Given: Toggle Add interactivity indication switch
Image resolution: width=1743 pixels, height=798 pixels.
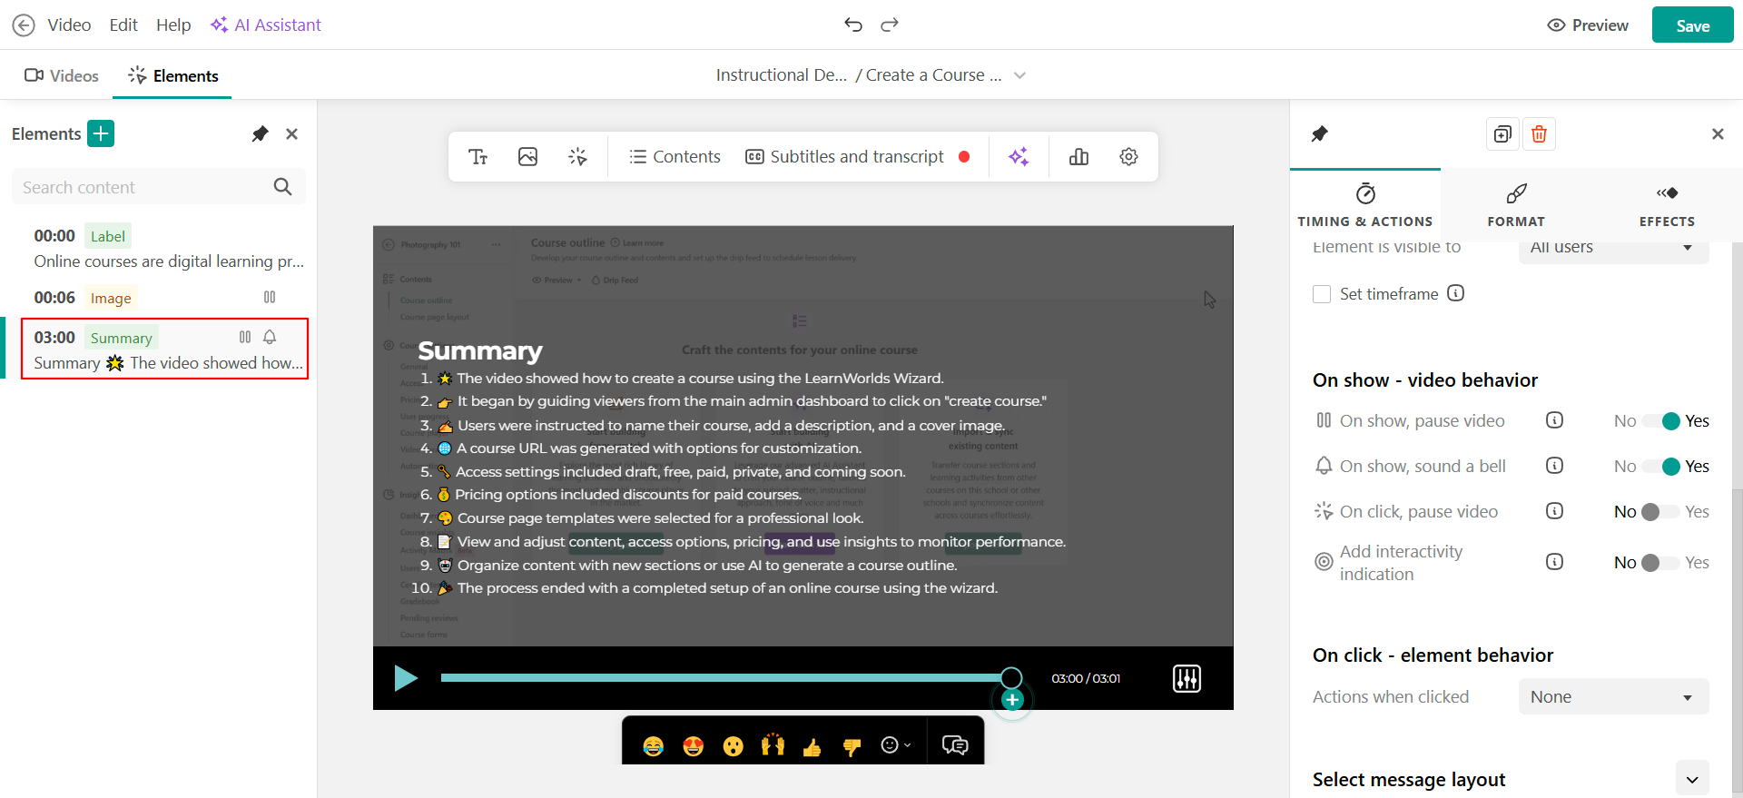Looking at the screenshot, I should (x=1661, y=563).
